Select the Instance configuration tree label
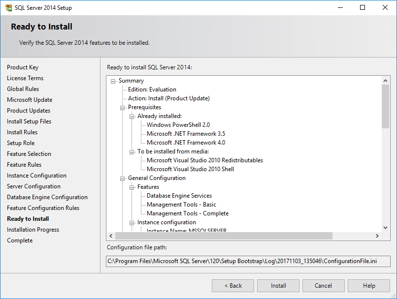This screenshot has height=299, width=397. (x=166, y=222)
